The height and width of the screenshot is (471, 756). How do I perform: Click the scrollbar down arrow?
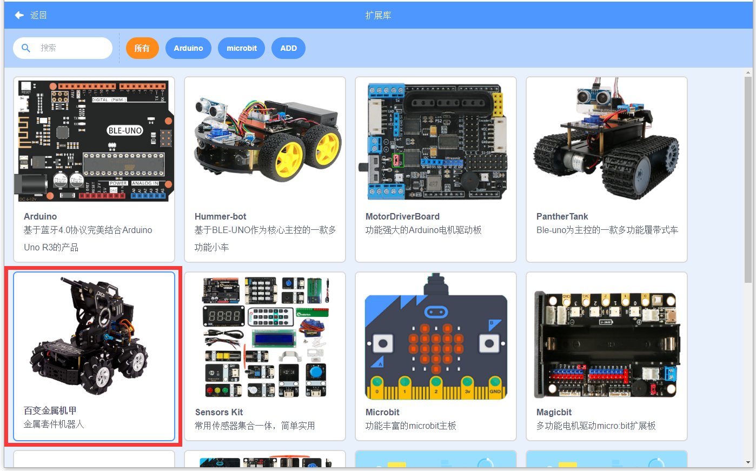click(748, 463)
